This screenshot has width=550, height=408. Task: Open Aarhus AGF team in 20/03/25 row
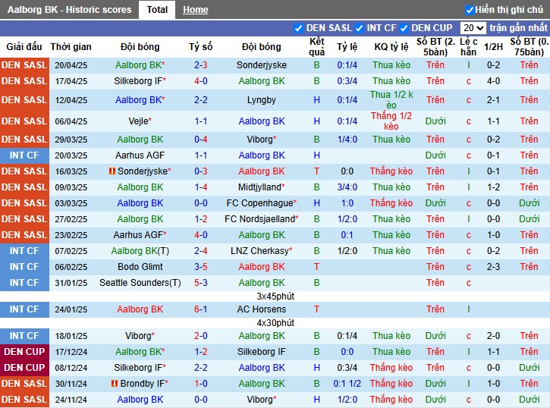140,155
